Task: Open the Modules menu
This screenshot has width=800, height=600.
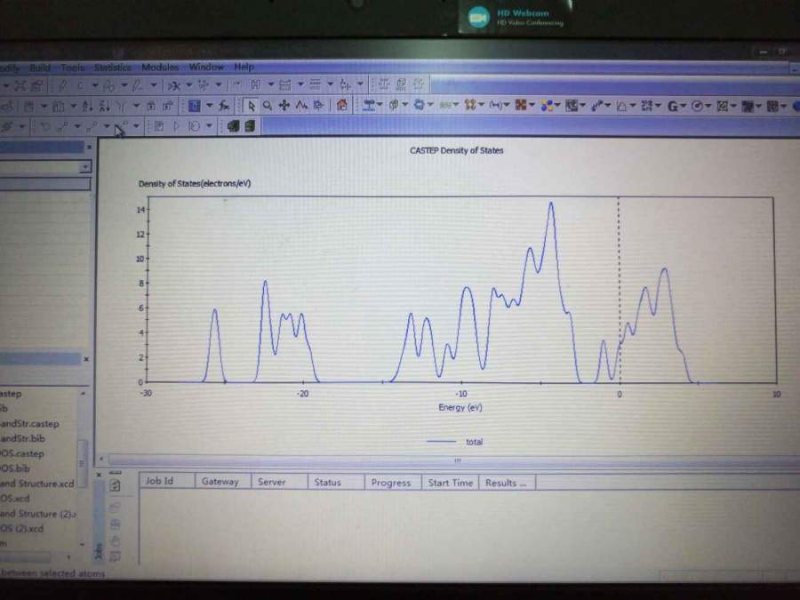Action: click(x=160, y=67)
